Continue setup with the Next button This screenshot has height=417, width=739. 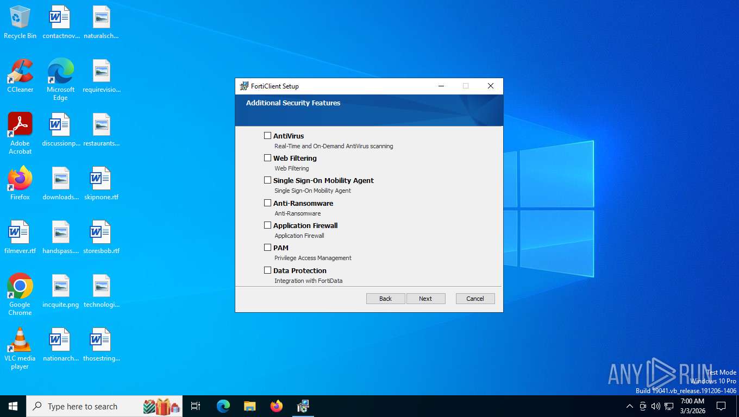point(425,299)
